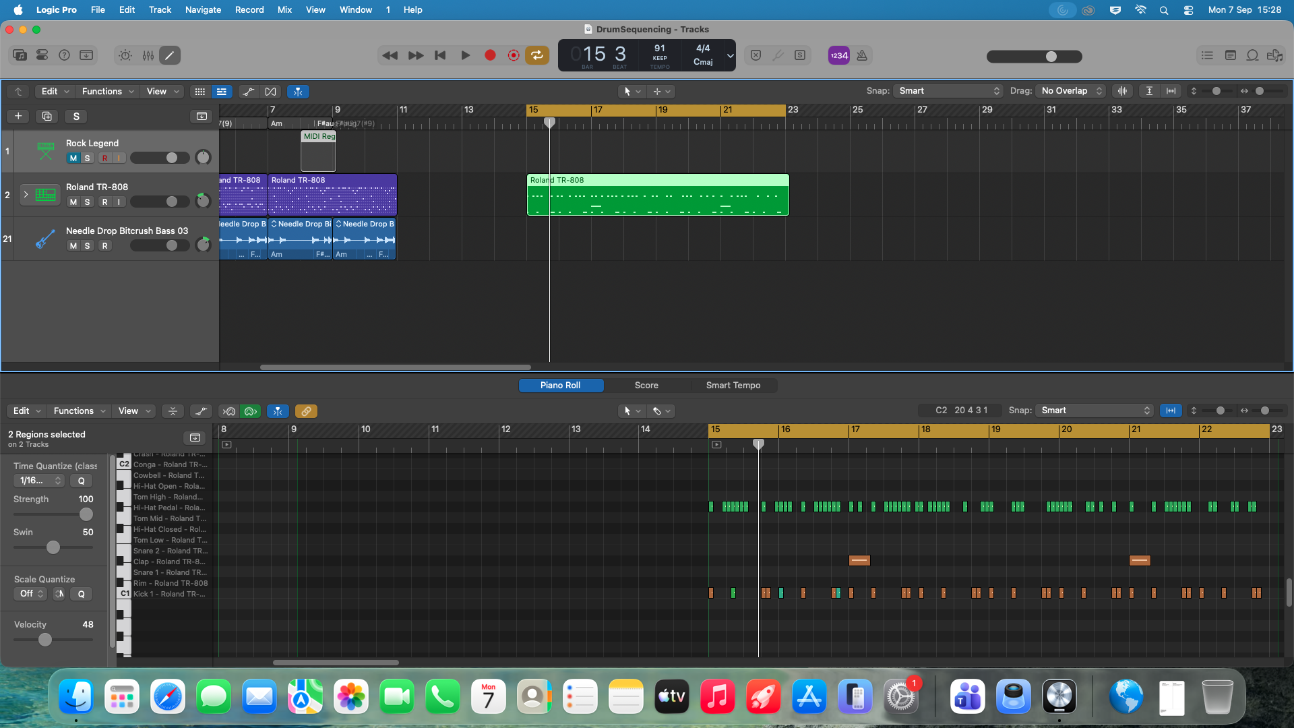The image size is (1294, 728).
Task: Mute the Rock Legend track
Action: 73,158
